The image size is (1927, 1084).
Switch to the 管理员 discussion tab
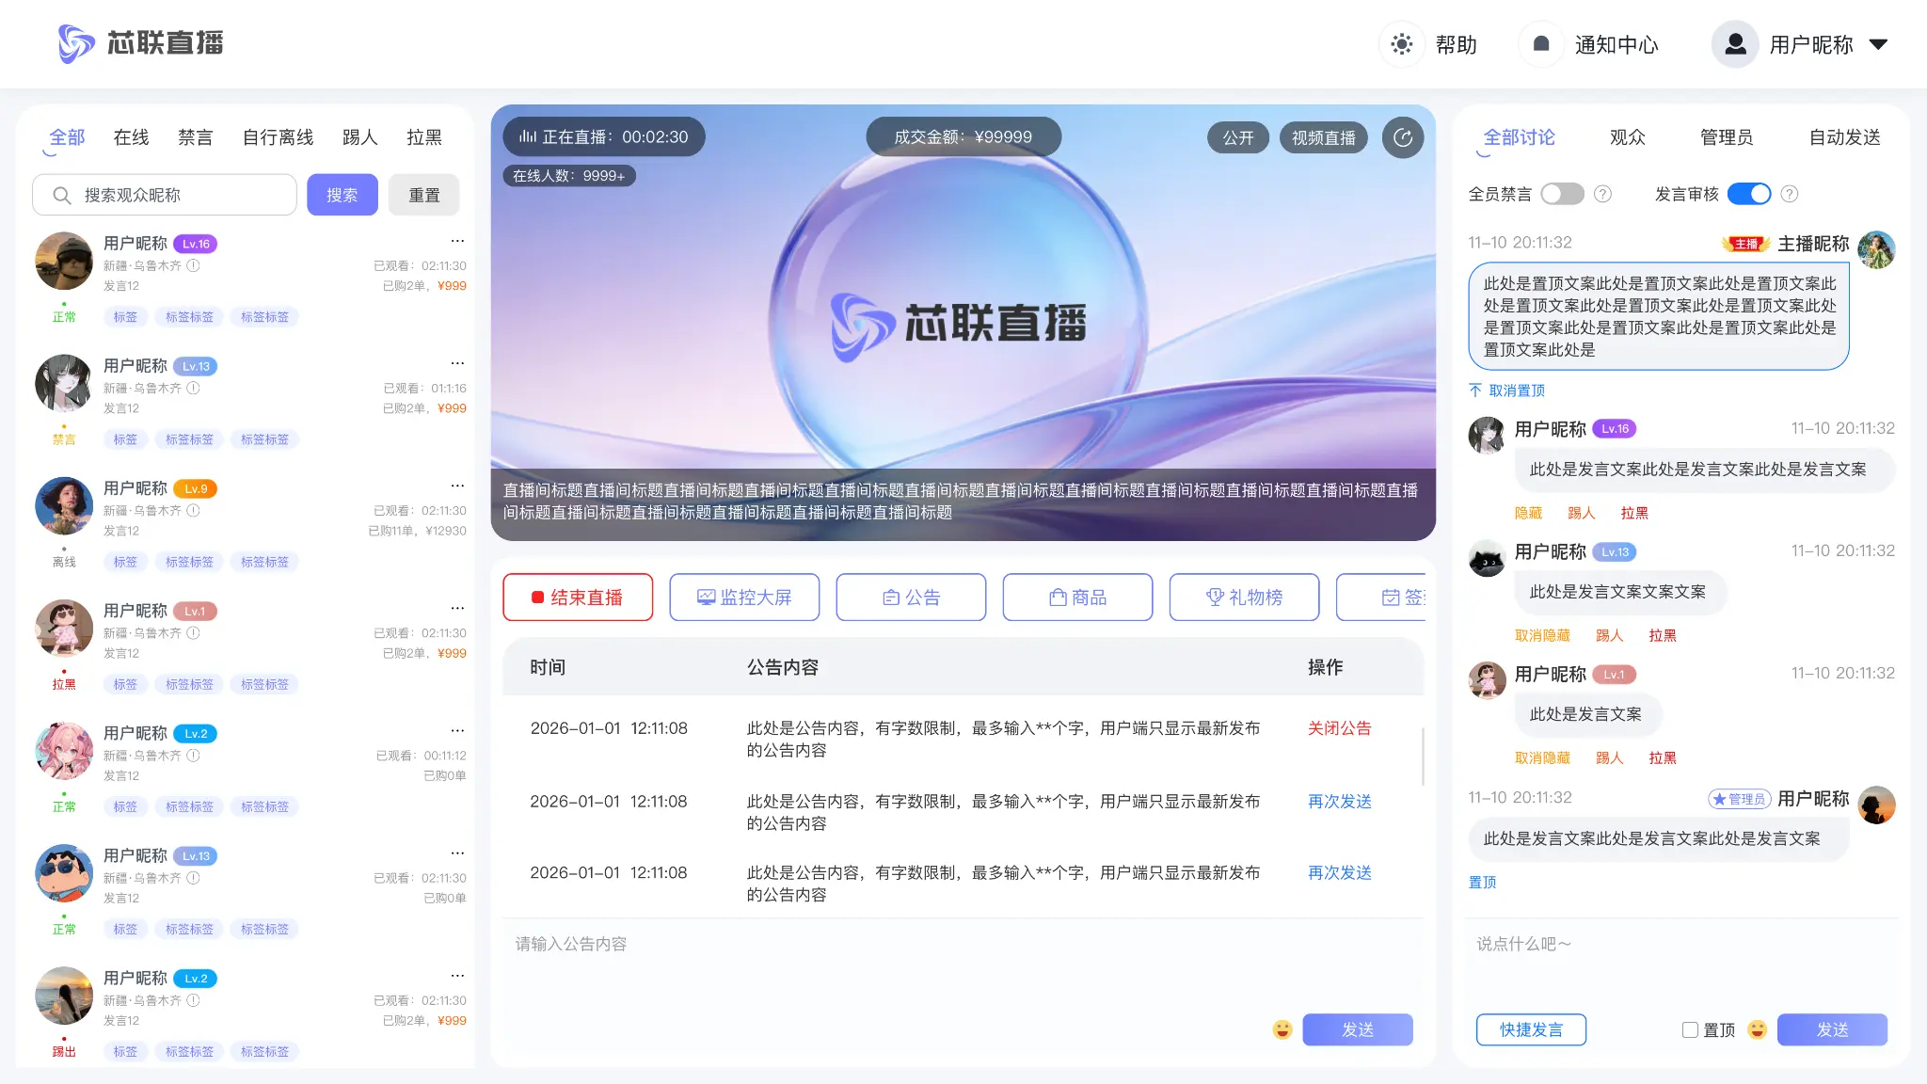pyautogui.click(x=1727, y=137)
